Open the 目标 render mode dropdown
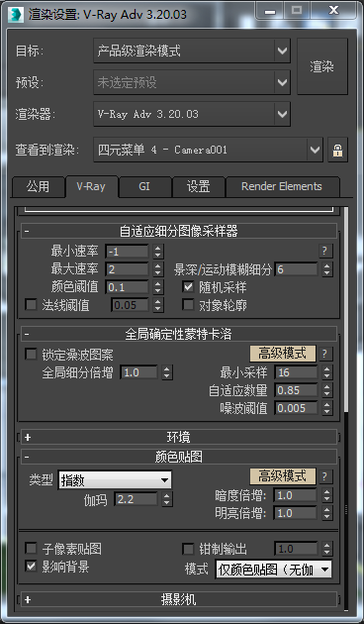Screen dimensions: 364x624 [x=192, y=51]
